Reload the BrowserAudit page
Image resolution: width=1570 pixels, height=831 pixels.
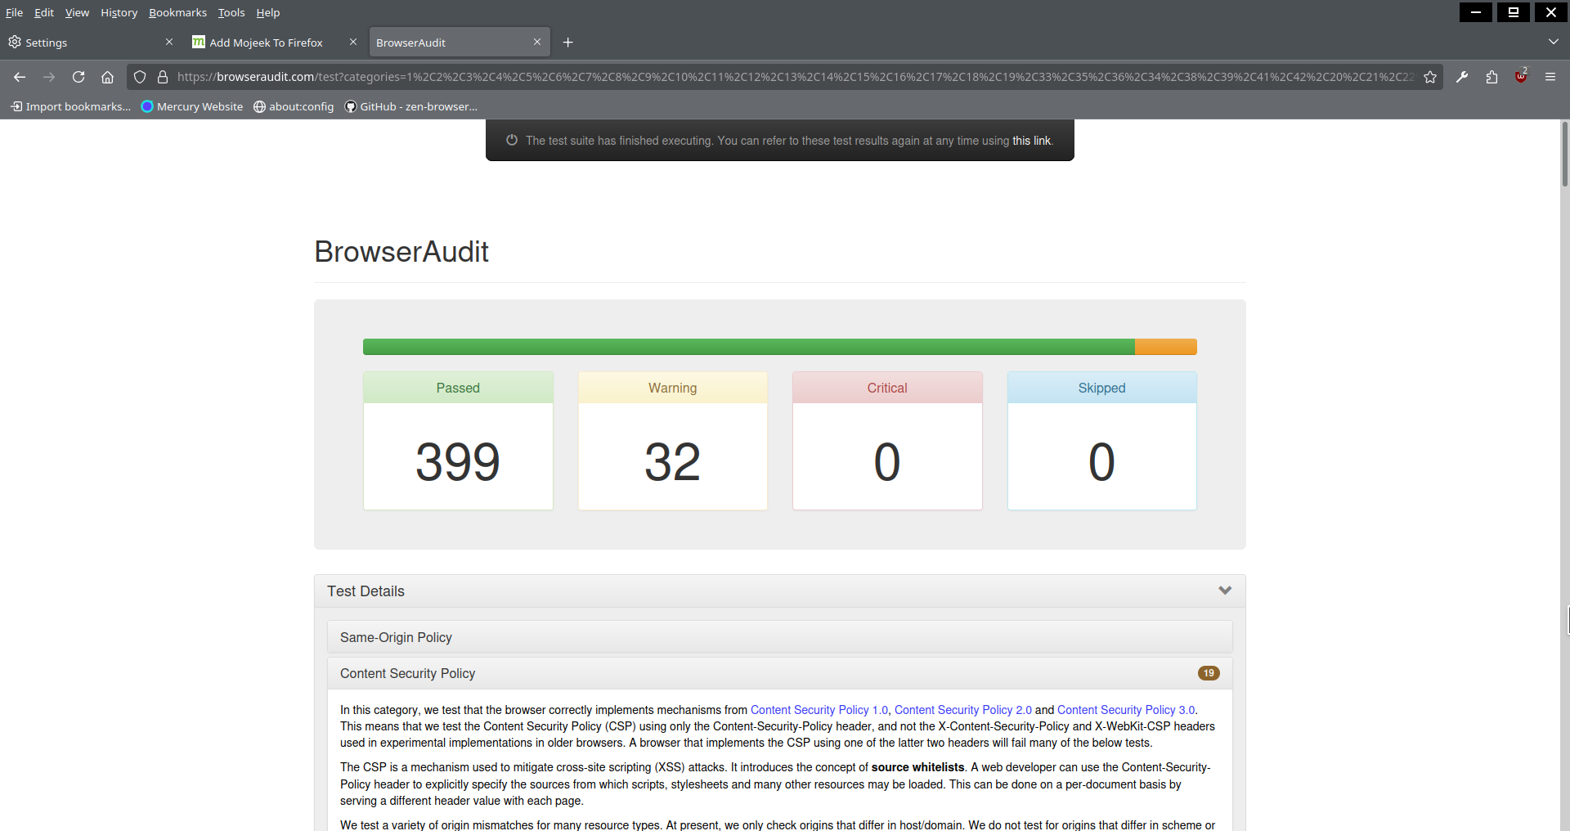pos(78,77)
